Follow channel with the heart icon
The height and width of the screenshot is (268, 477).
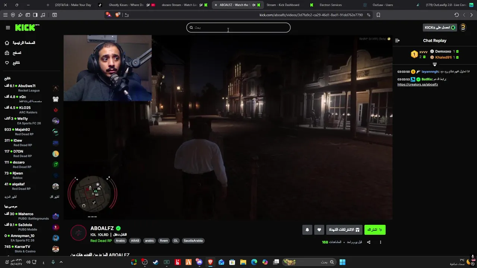point(319,230)
